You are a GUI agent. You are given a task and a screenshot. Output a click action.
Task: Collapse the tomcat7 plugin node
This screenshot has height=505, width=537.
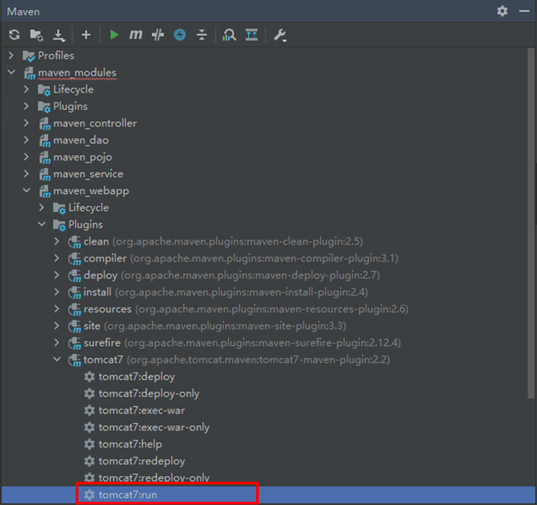coord(57,359)
